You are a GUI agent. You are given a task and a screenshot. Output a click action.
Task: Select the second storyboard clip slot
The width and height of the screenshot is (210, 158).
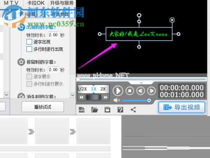click(x=52, y=131)
